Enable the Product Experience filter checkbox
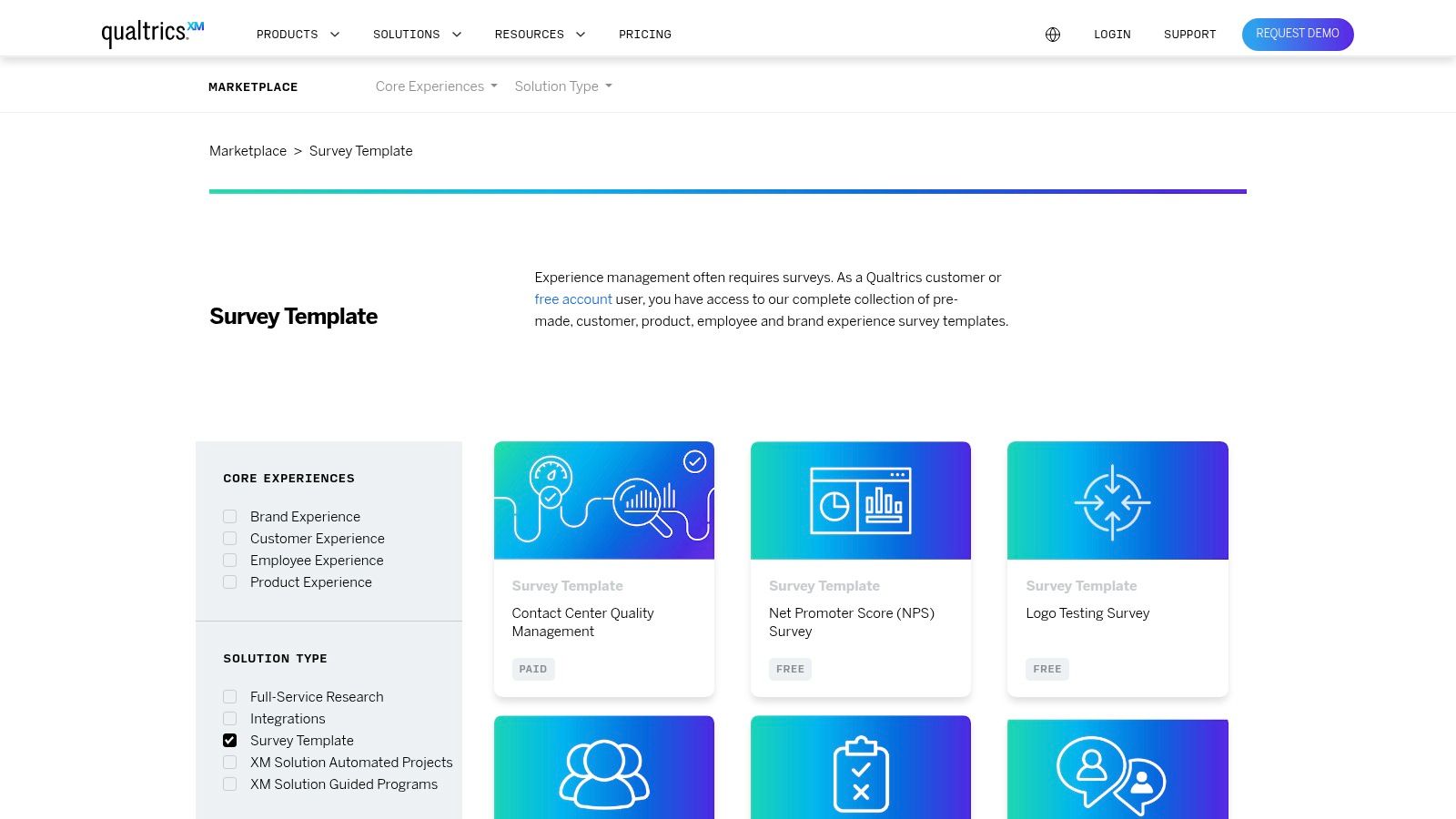1456x819 pixels. (230, 582)
